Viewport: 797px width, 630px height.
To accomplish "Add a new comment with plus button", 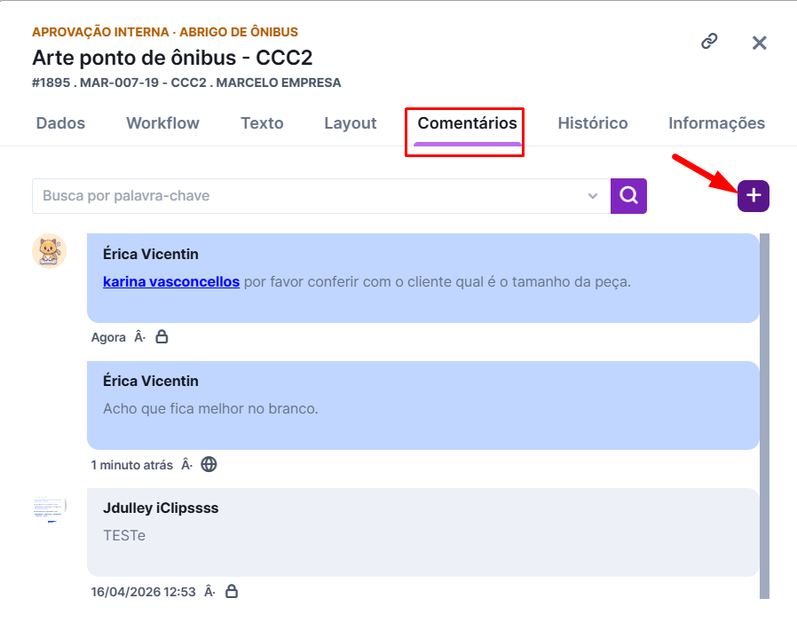I will 754,195.
